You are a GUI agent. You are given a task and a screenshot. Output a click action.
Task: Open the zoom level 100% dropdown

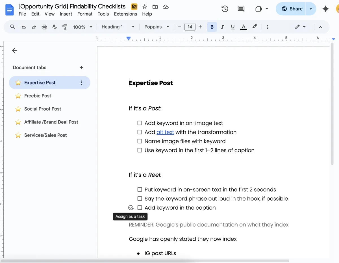coord(83,27)
